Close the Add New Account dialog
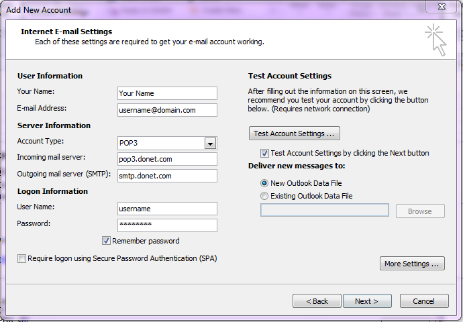 (442, 7)
